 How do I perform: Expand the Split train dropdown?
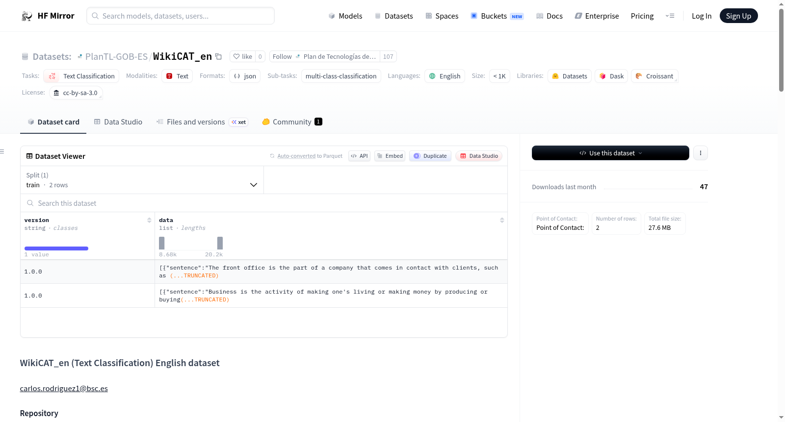click(x=142, y=180)
